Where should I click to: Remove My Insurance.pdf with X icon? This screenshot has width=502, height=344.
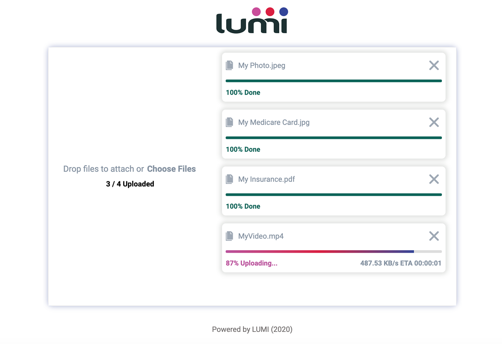click(434, 179)
